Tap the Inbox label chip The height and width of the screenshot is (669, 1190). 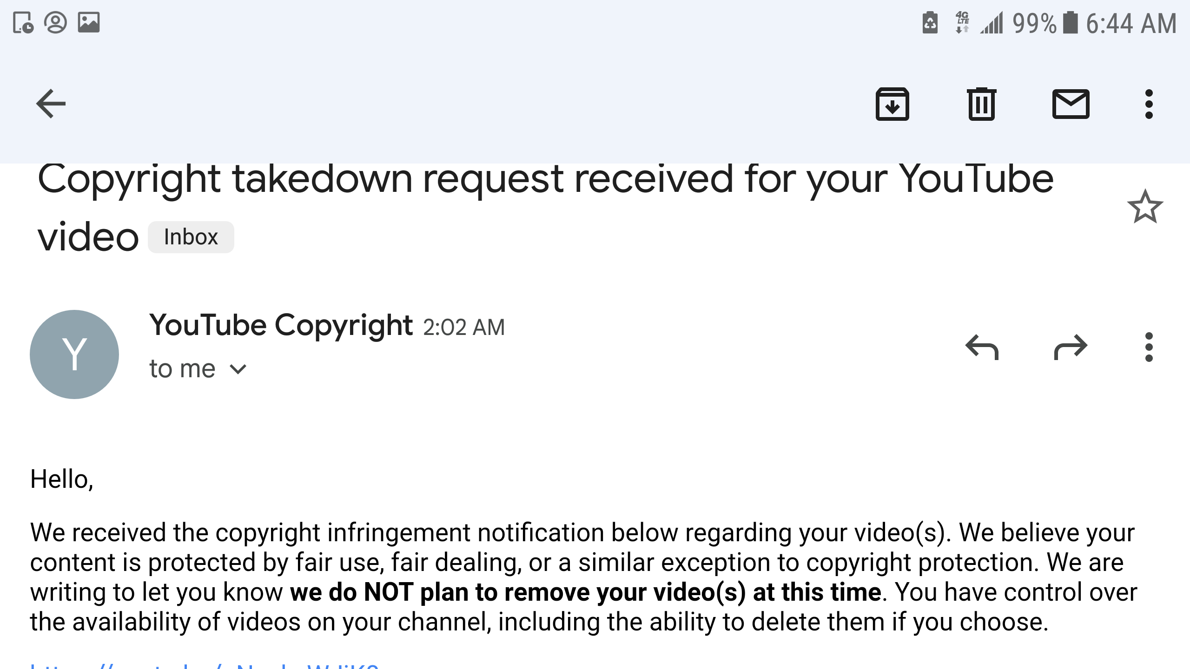(191, 237)
